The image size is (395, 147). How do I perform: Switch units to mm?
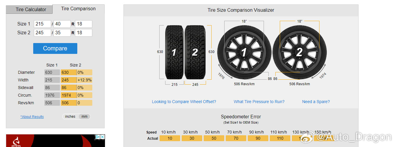tap(85, 117)
